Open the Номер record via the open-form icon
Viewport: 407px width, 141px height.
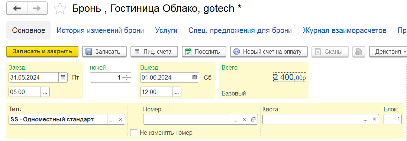pyautogui.click(x=253, y=120)
